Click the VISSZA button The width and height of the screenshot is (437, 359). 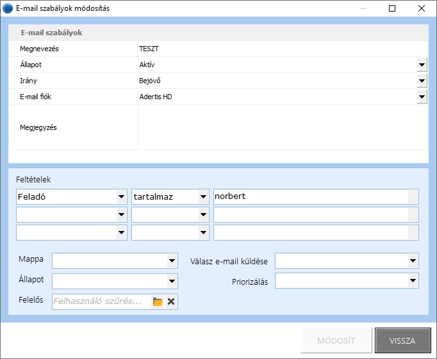point(402,340)
